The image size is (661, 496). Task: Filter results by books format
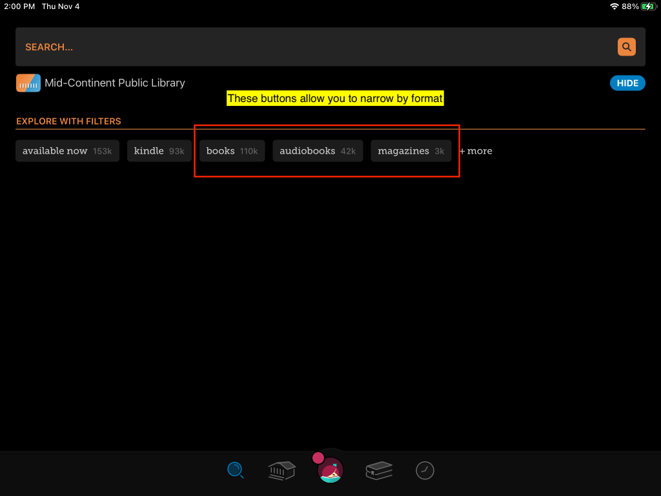coord(232,151)
